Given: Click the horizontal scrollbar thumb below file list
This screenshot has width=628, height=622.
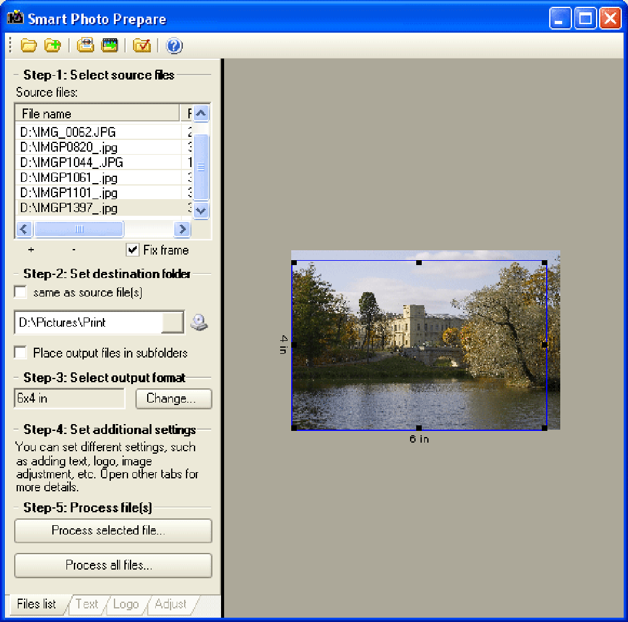Looking at the screenshot, I should (79, 229).
